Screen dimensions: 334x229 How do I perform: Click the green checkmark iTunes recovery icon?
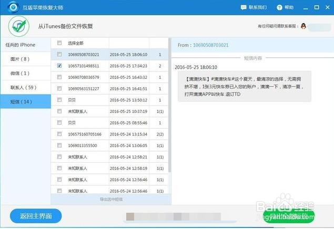pos(19,26)
